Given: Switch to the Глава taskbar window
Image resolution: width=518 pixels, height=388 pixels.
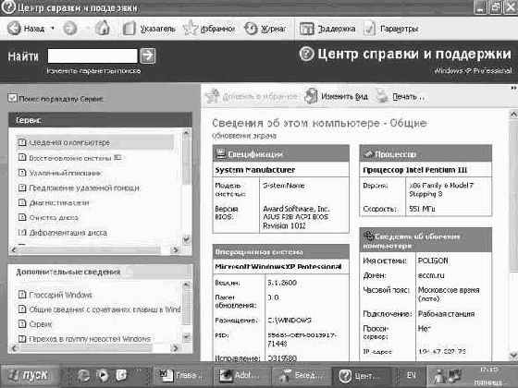Looking at the screenshot, I should tap(181, 375).
